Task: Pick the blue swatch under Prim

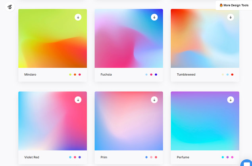Action: (x=146, y=157)
